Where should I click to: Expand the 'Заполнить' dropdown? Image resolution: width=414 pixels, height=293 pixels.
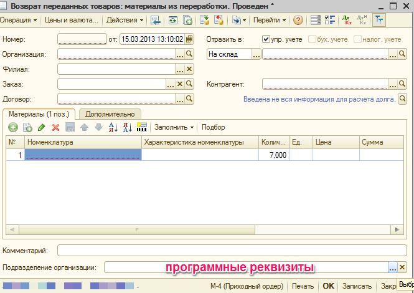coord(173,127)
